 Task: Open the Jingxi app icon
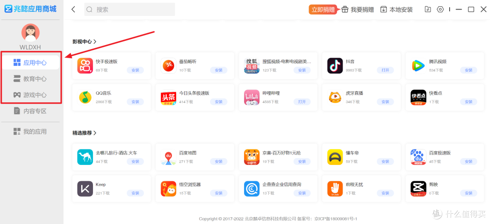[x=252, y=157]
